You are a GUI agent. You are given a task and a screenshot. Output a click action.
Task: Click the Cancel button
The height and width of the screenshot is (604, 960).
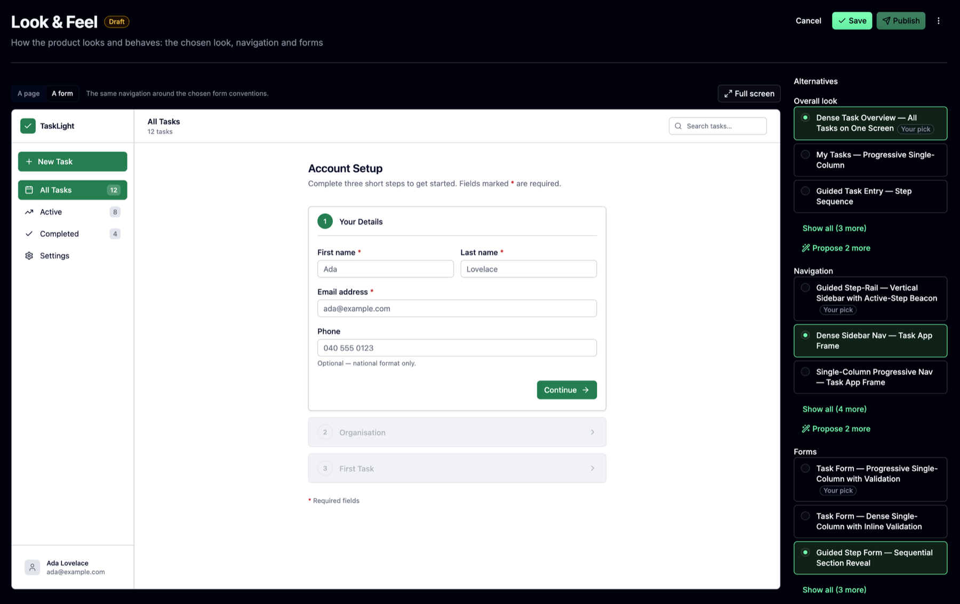tap(808, 21)
